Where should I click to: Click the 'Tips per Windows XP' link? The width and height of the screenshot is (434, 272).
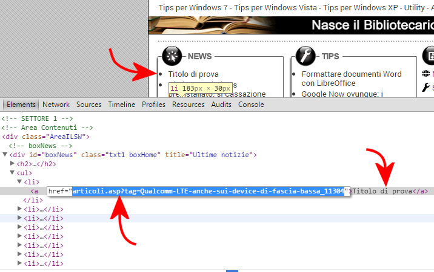pyautogui.click(x=361, y=8)
